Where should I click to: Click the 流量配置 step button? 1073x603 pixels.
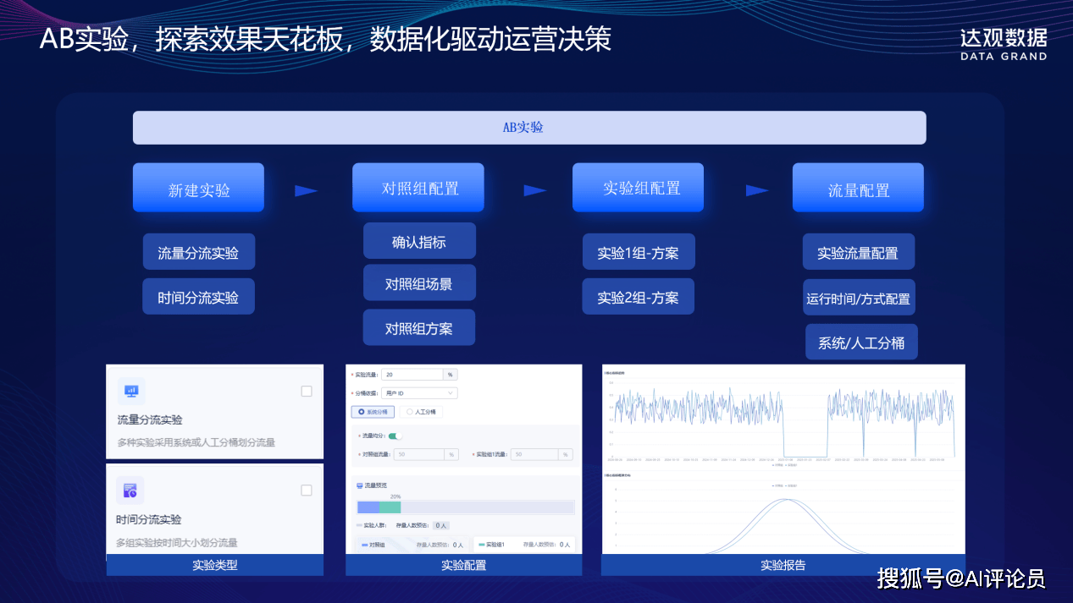point(858,188)
